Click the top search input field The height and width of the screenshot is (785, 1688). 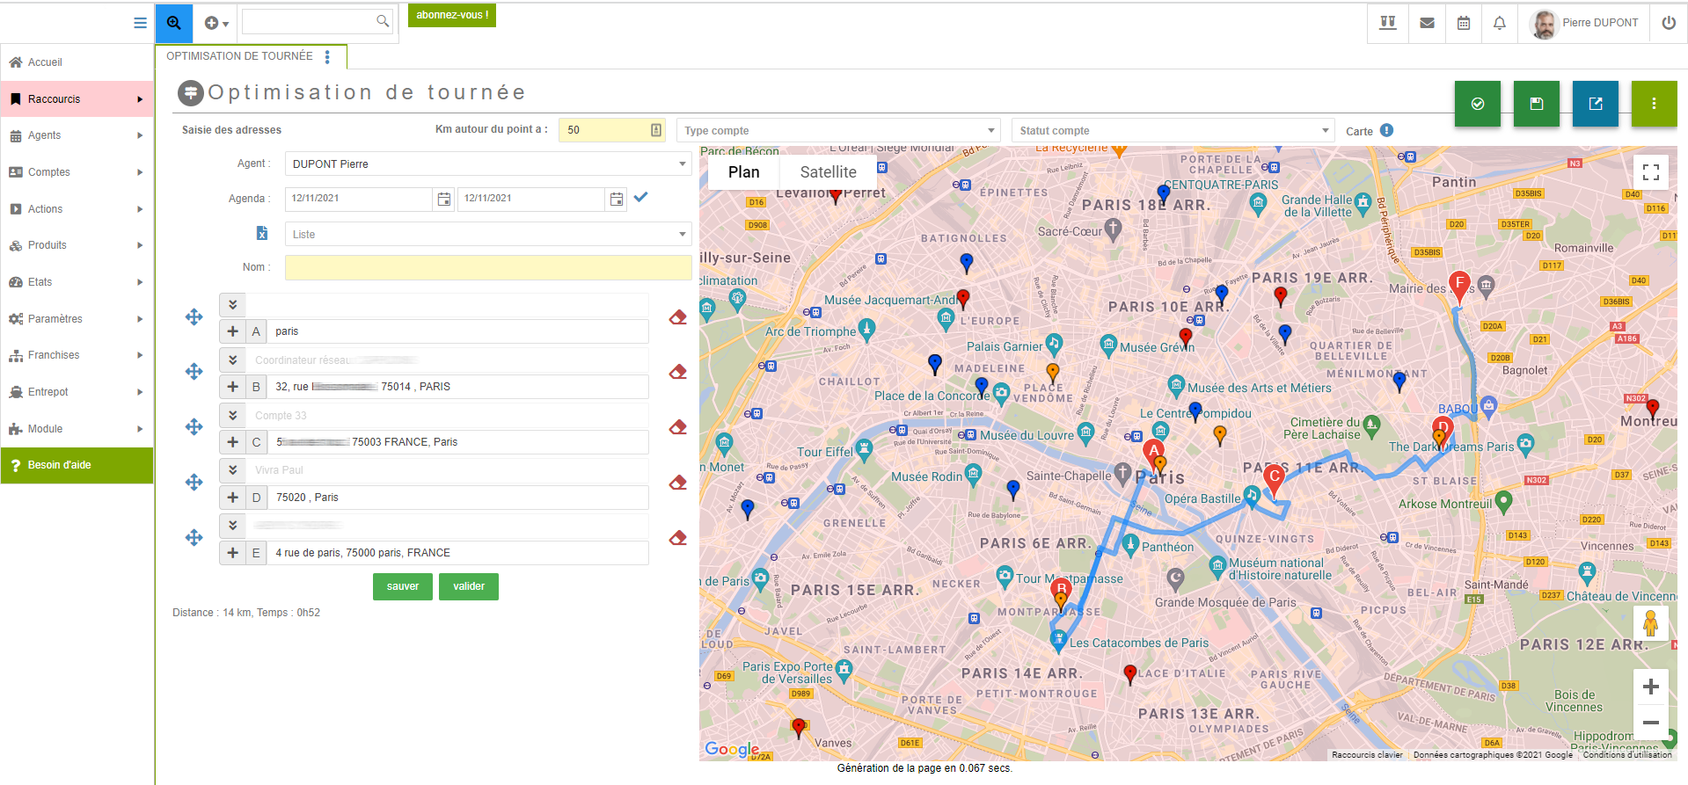[316, 21]
